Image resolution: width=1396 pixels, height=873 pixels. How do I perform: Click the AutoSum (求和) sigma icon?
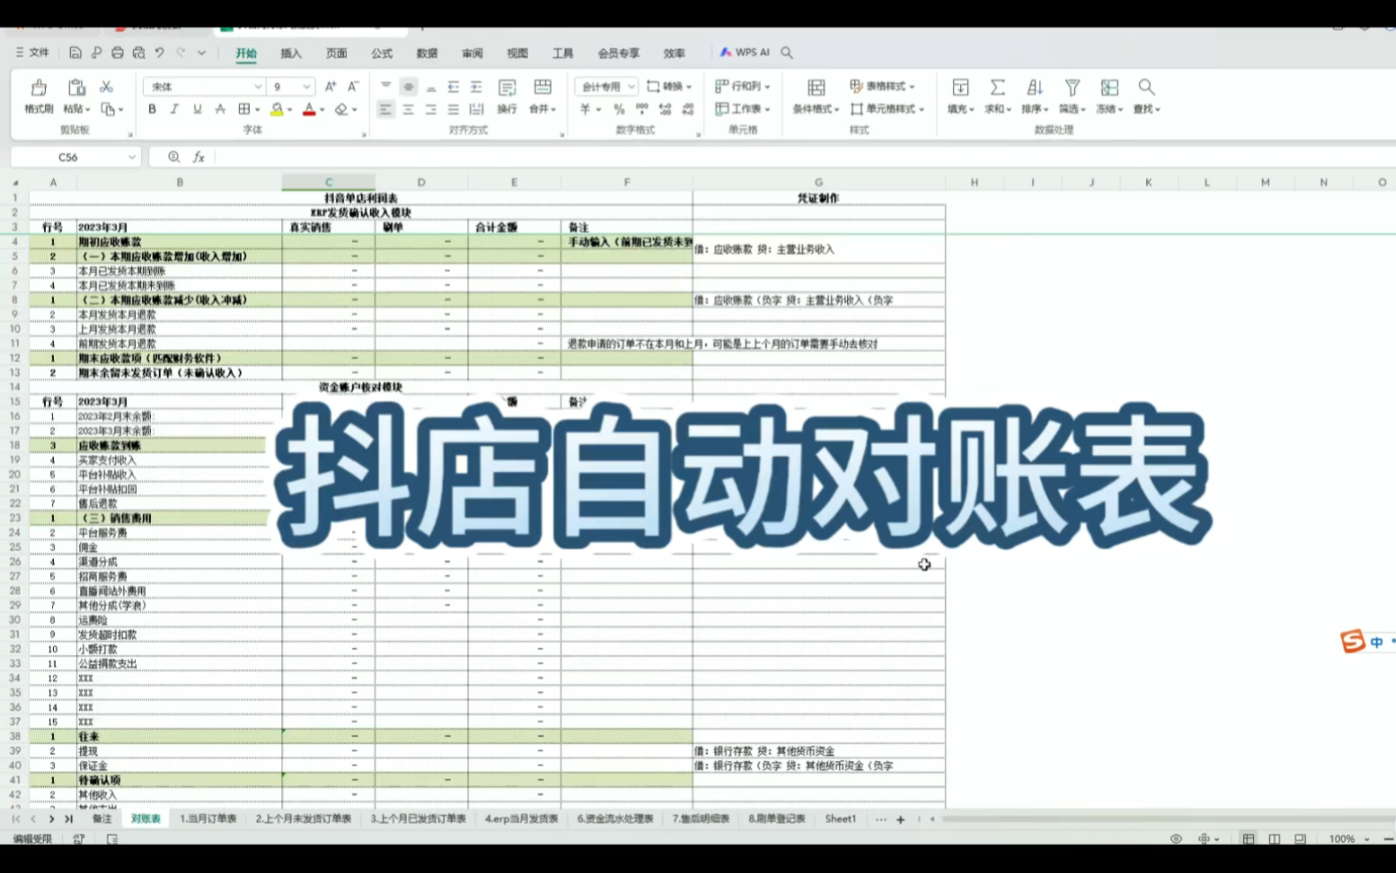(997, 87)
